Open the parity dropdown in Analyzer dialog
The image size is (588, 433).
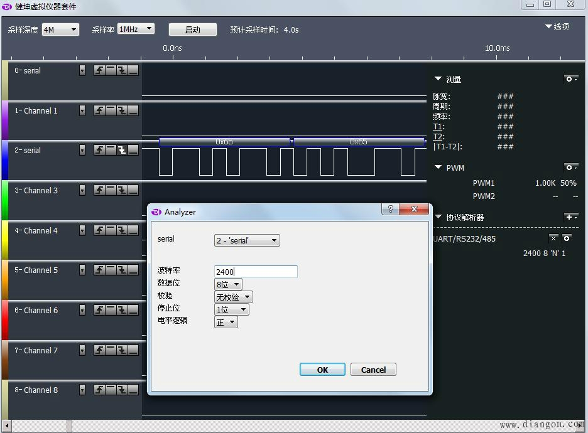pos(234,297)
